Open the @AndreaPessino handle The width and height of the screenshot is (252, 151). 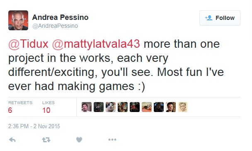pyautogui.click(x=55, y=26)
